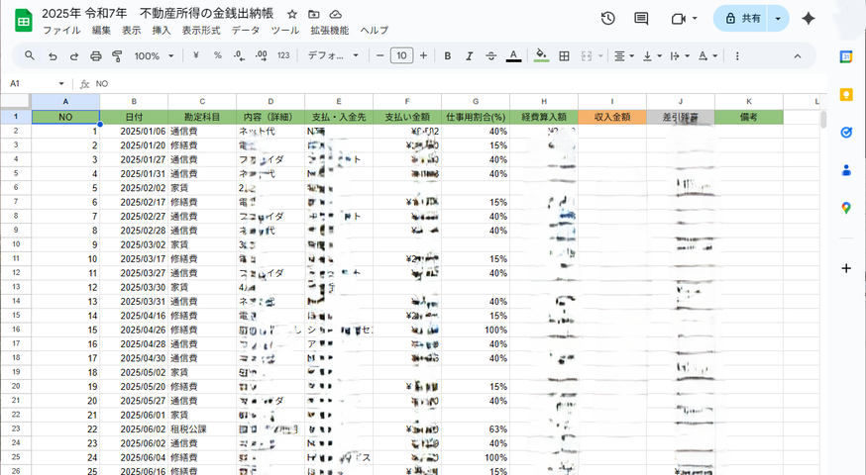Decrease font size with minus
This screenshot has height=475, width=866.
(379, 55)
